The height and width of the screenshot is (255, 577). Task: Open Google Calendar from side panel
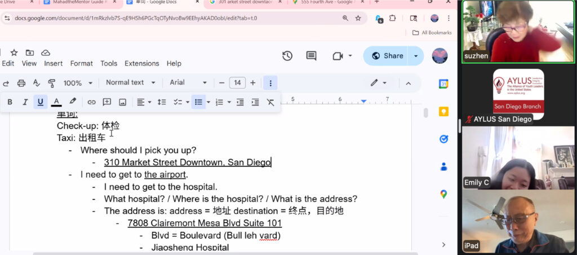coord(443,84)
